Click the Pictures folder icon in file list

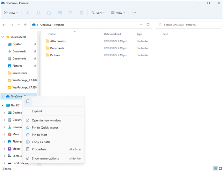click(47, 55)
